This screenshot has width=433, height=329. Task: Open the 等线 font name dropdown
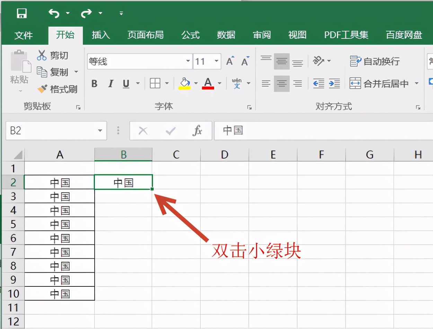[x=188, y=61]
